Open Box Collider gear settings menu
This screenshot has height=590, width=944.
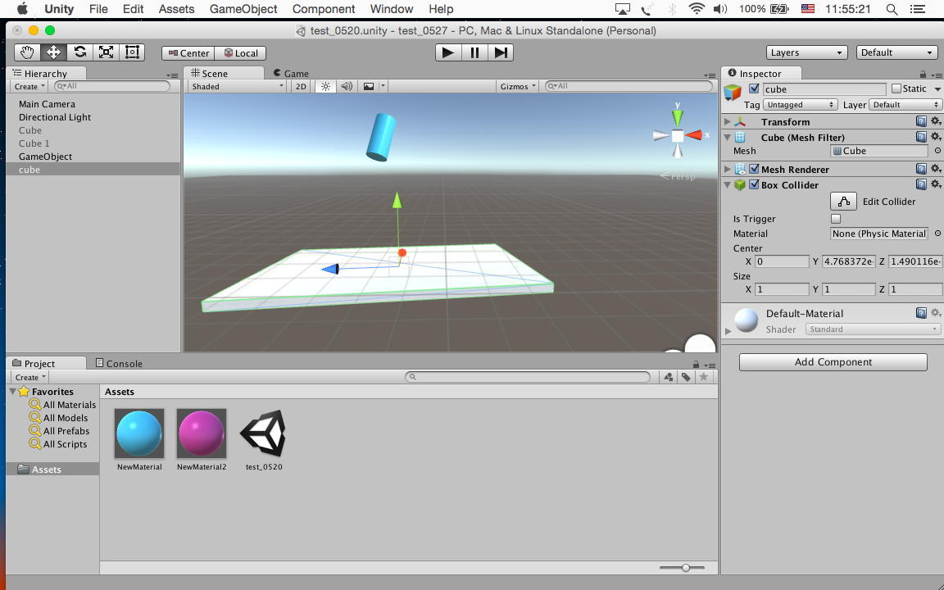pyautogui.click(x=936, y=184)
